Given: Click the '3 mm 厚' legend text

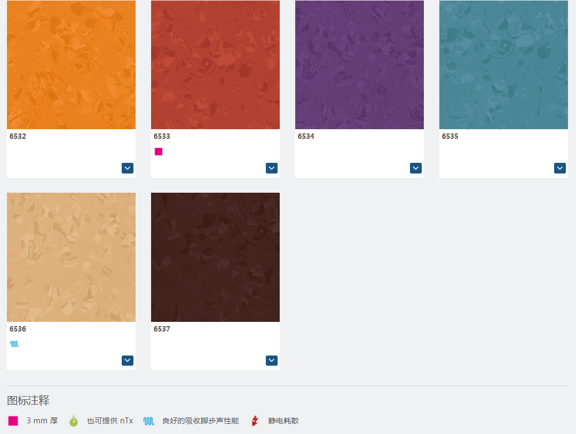Looking at the screenshot, I should click(x=42, y=421).
